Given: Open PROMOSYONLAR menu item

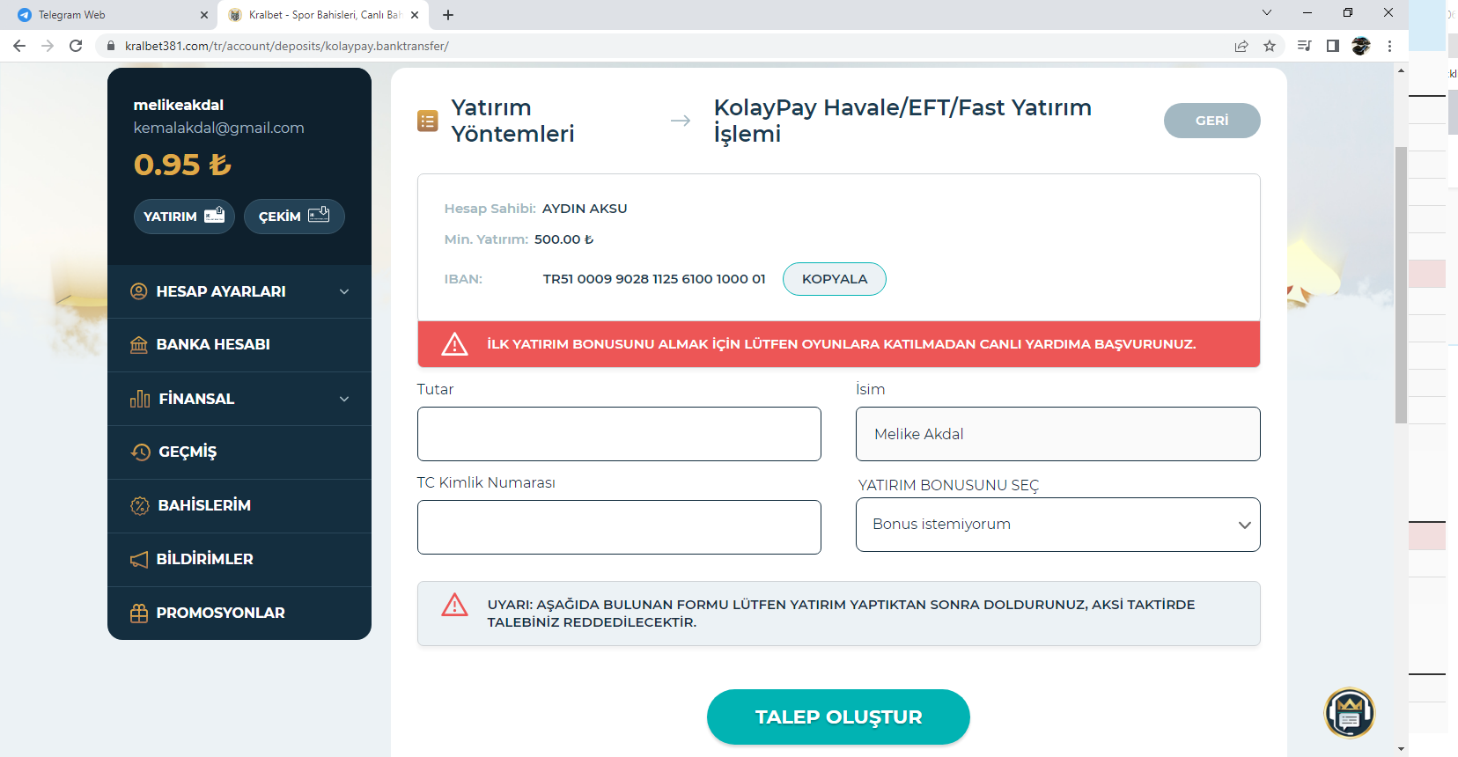Looking at the screenshot, I should coord(239,613).
